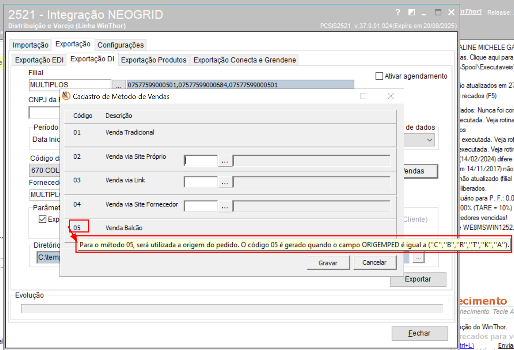The width and height of the screenshot is (514, 350).
Task: Focus code field for Venda via Link
Action: 201,182
